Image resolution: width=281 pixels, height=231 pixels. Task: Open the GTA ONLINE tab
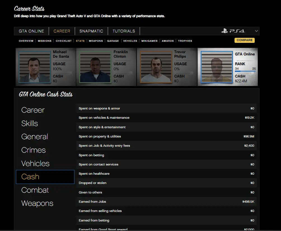31,31
